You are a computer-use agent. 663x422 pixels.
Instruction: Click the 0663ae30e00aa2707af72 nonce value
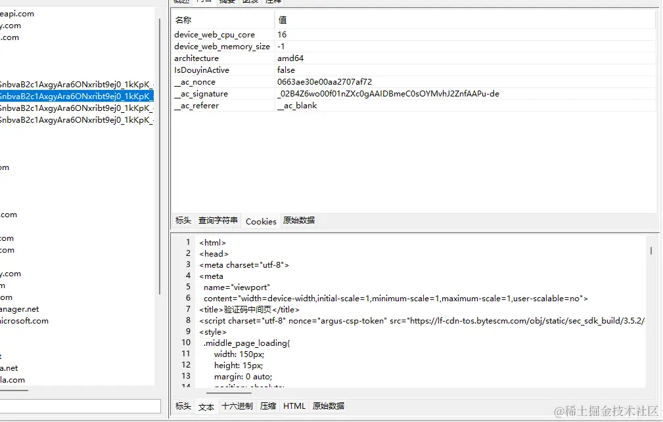[325, 82]
